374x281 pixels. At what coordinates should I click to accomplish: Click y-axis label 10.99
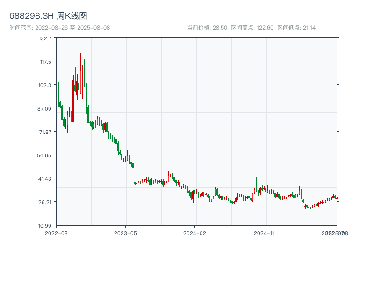(45, 226)
